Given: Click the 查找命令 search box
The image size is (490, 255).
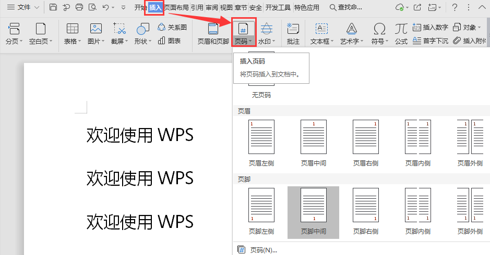Looking at the screenshot, I should [x=346, y=7].
